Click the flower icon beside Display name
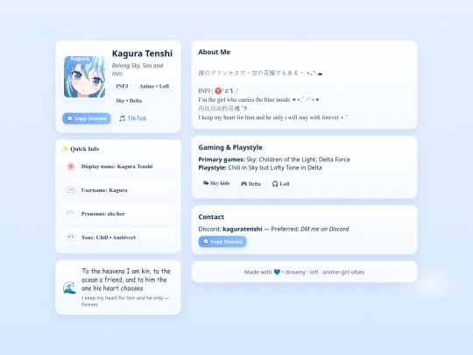473x355 pixels. click(x=71, y=167)
